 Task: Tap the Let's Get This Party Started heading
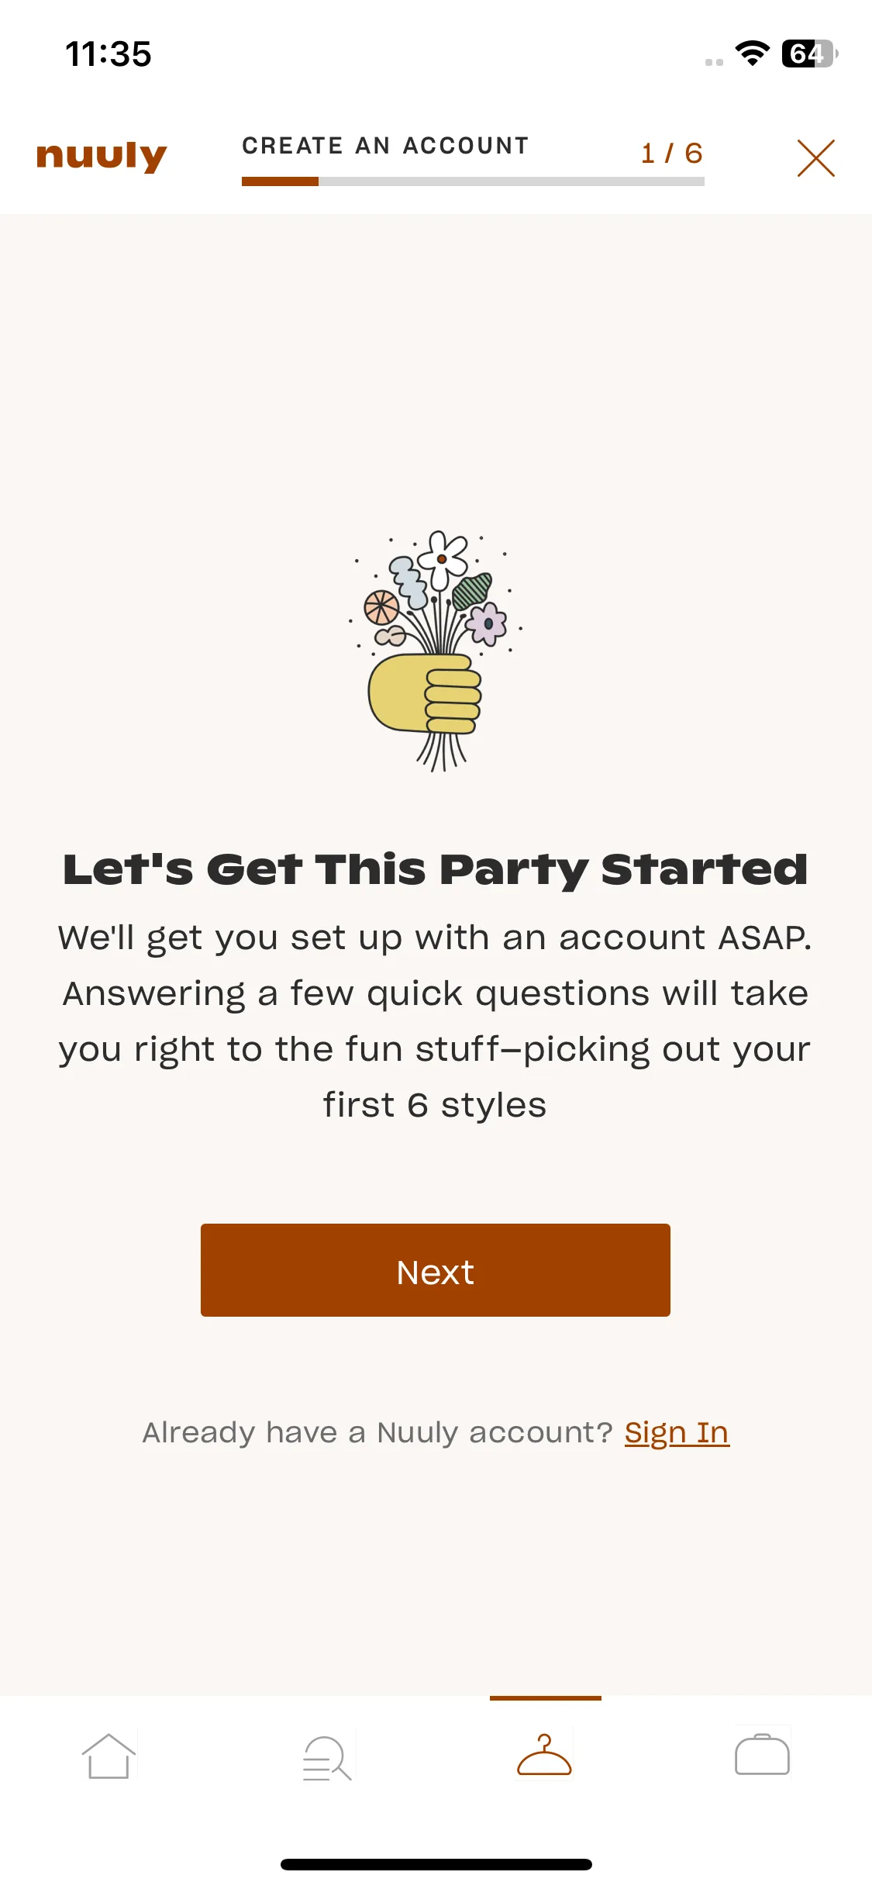pos(436,869)
